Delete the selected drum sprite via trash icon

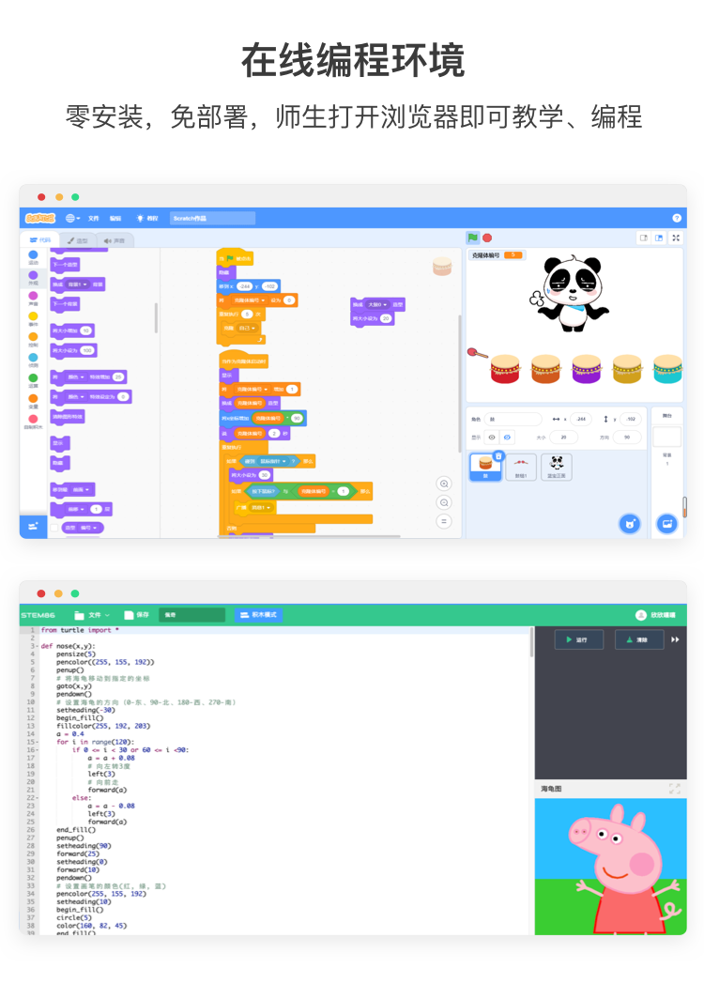tap(498, 456)
